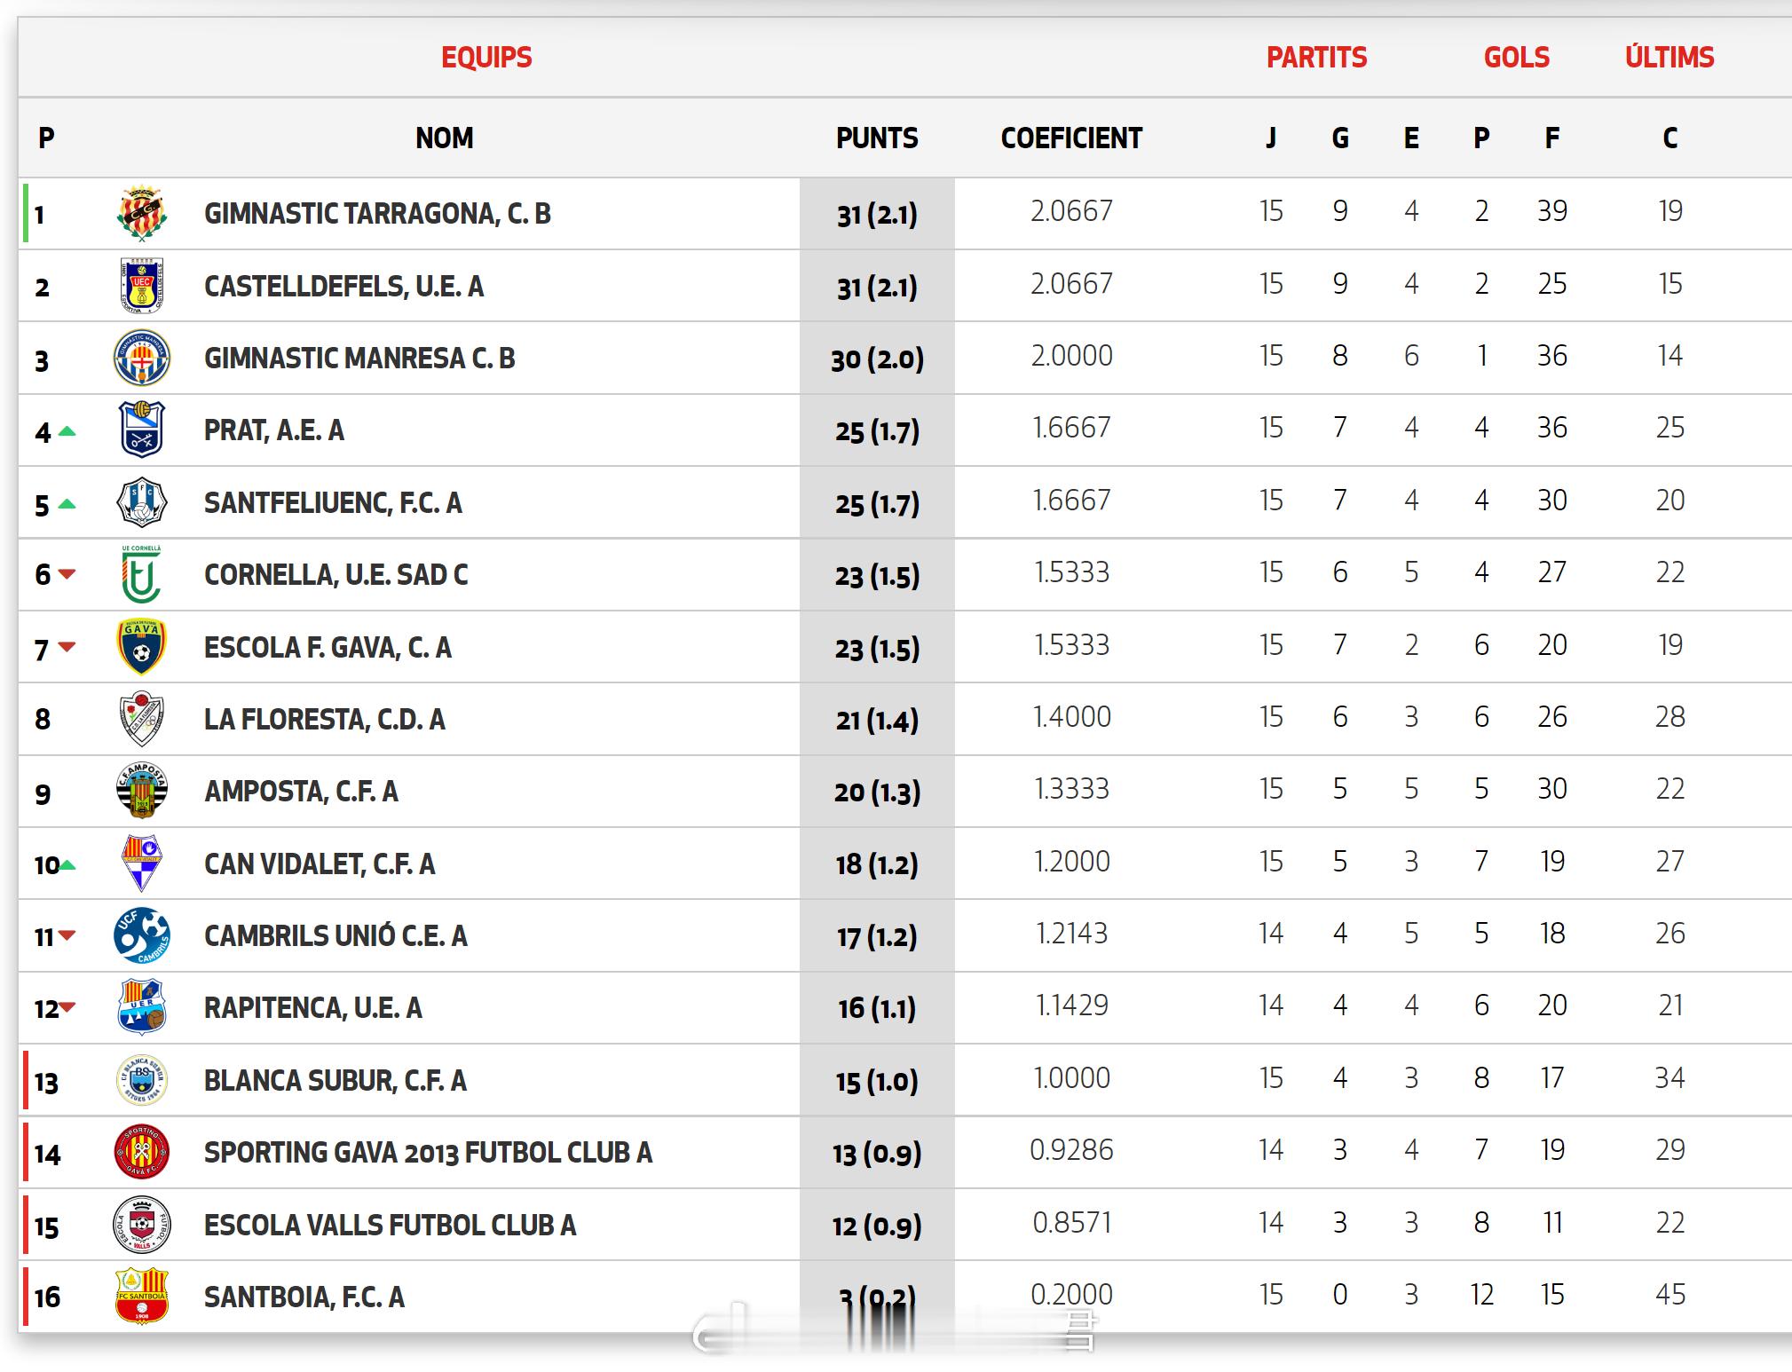Click the Sporting Gava red crest
Image resolution: width=1792 pixels, height=1372 pixels.
click(142, 1152)
